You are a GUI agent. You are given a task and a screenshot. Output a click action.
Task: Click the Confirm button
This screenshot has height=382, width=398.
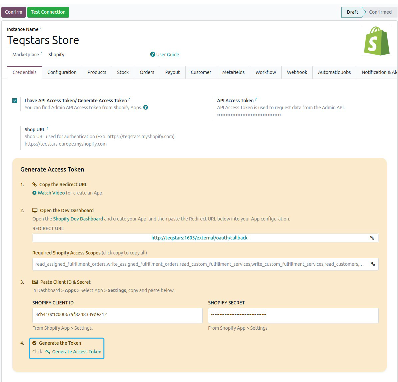click(x=14, y=12)
